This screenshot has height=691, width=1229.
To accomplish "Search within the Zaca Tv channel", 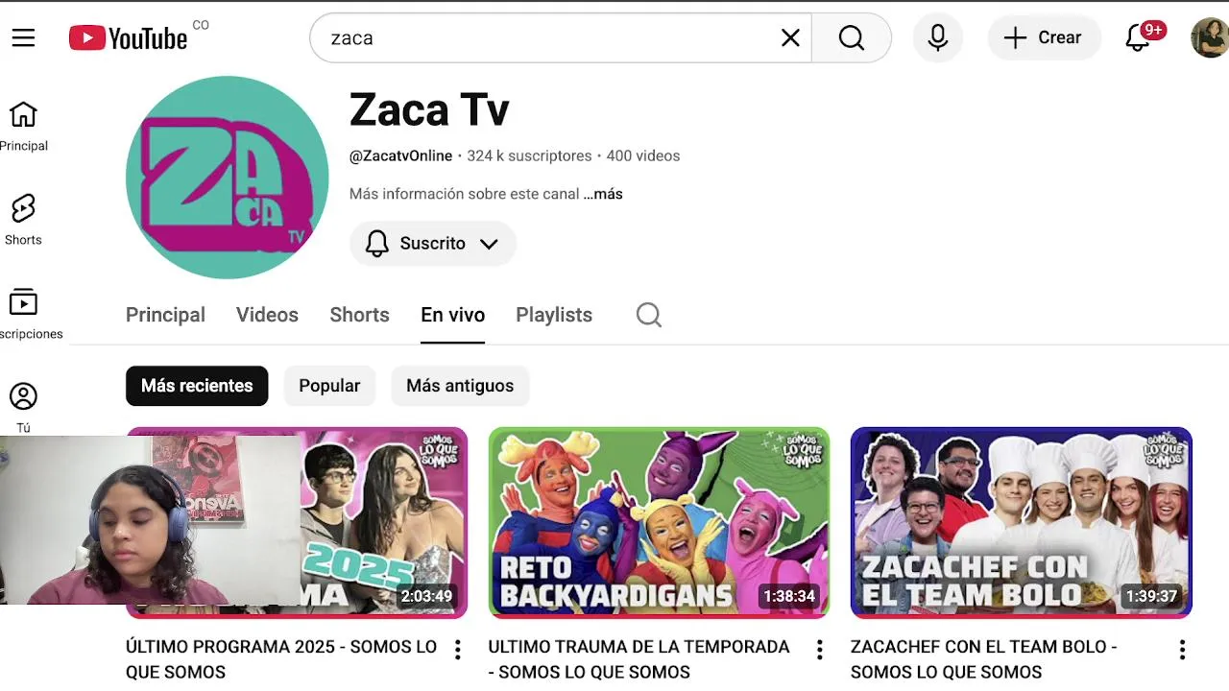I will (x=649, y=315).
